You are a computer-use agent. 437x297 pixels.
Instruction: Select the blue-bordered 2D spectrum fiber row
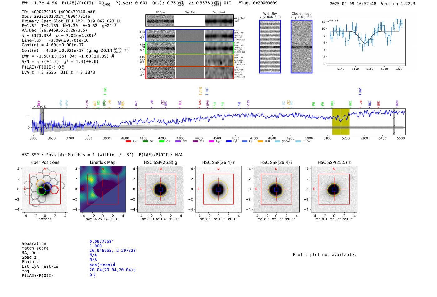pyautogui.click(x=190, y=36)
